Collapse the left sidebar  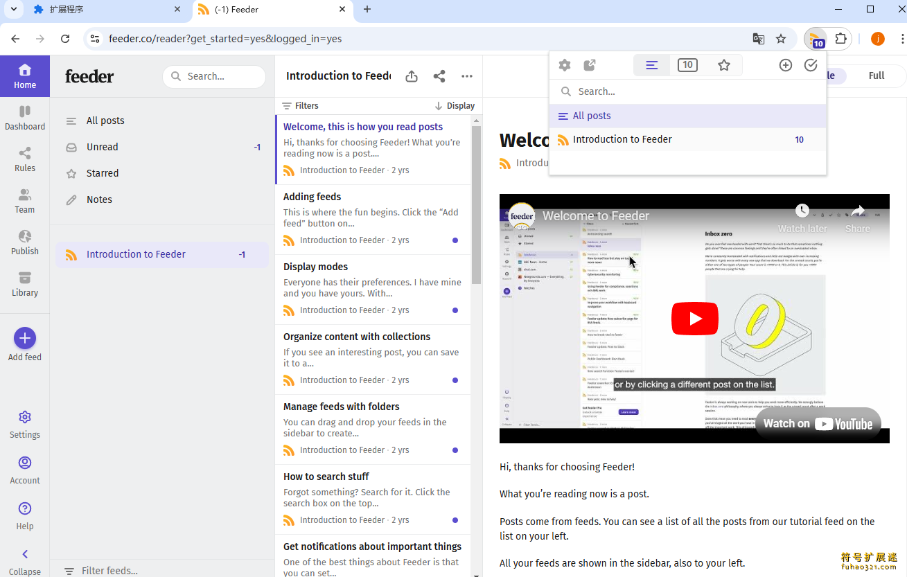pos(25,561)
